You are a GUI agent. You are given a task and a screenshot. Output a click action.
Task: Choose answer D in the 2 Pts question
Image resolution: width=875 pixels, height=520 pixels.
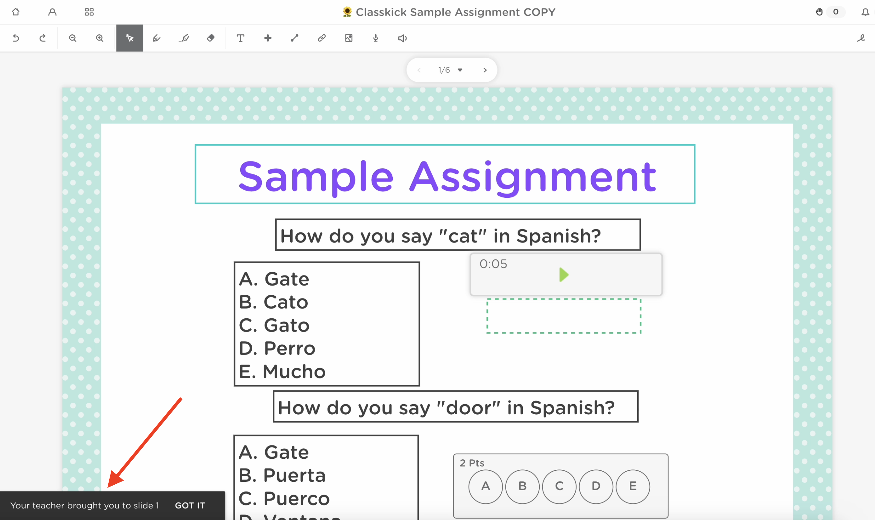[596, 486]
